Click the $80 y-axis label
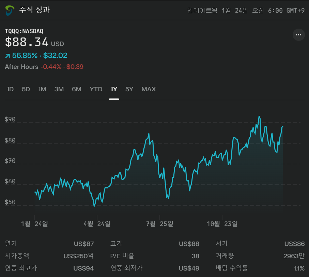This screenshot has height=277, width=309. 10,141
